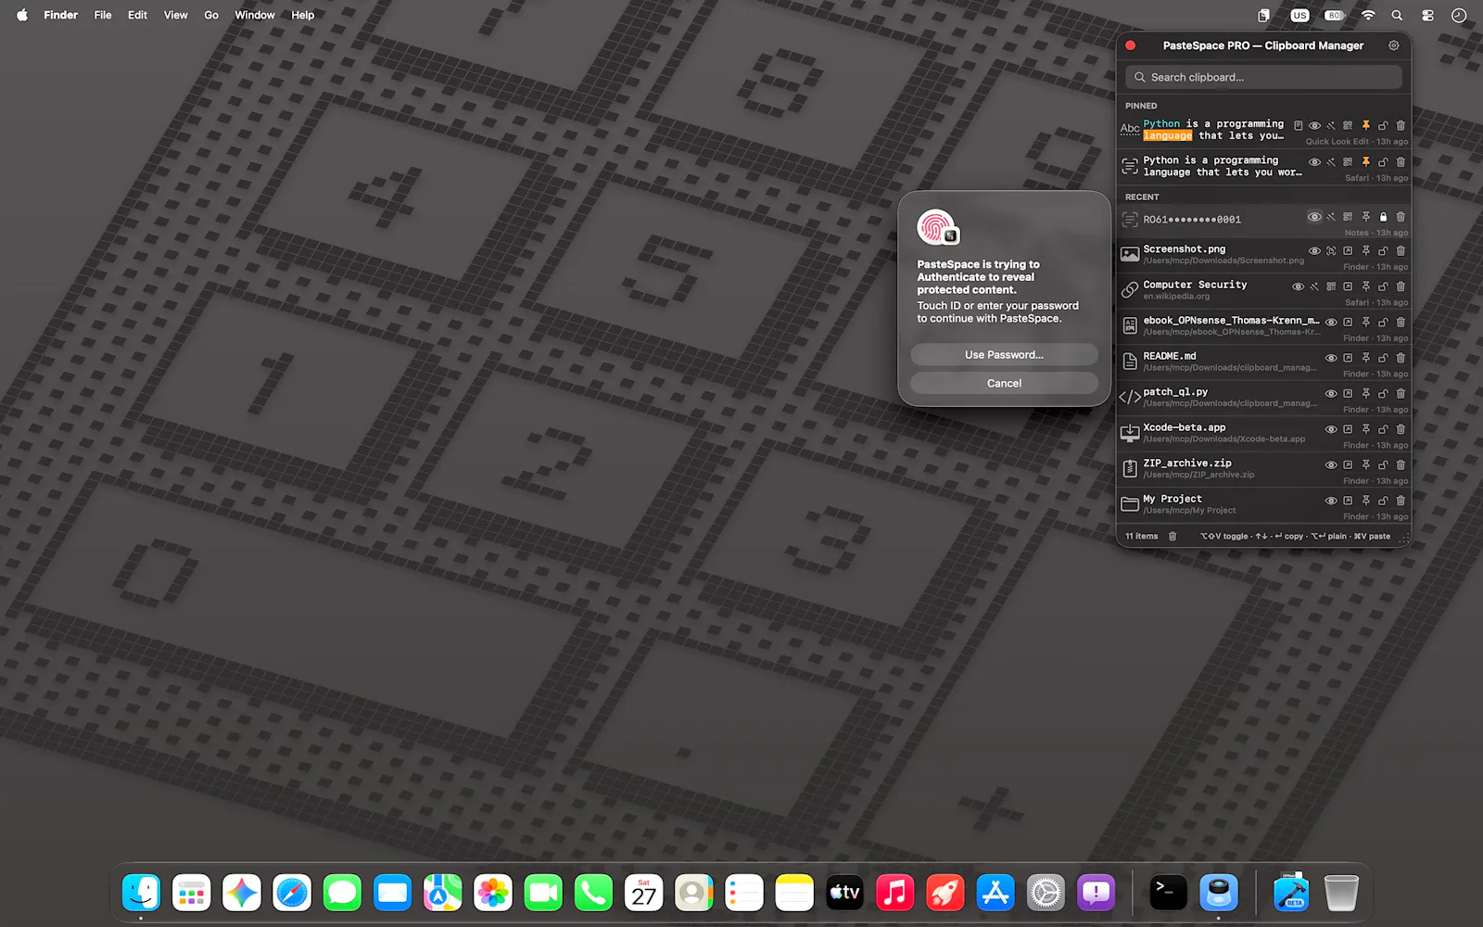The height and width of the screenshot is (927, 1483).
Task: Preview the Safari Python text item
Action: click(1314, 161)
